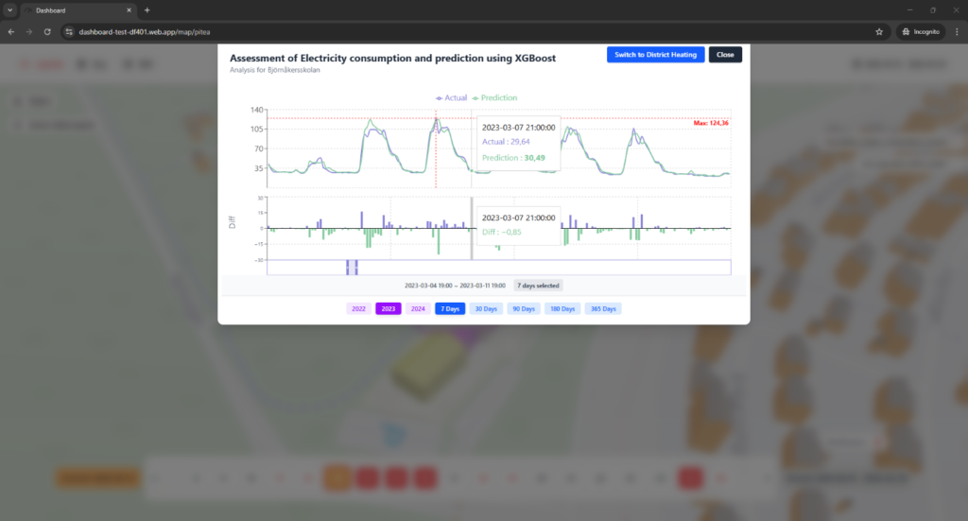Bookmark this page with the star icon
Screen dimensions: 968x521
click(x=879, y=31)
